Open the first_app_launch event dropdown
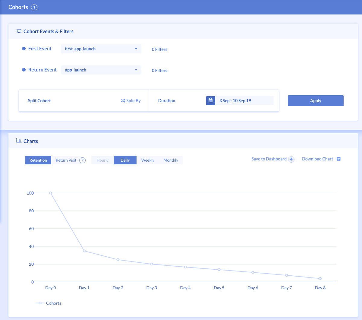Screen dimensions: 362x320 coord(101,49)
